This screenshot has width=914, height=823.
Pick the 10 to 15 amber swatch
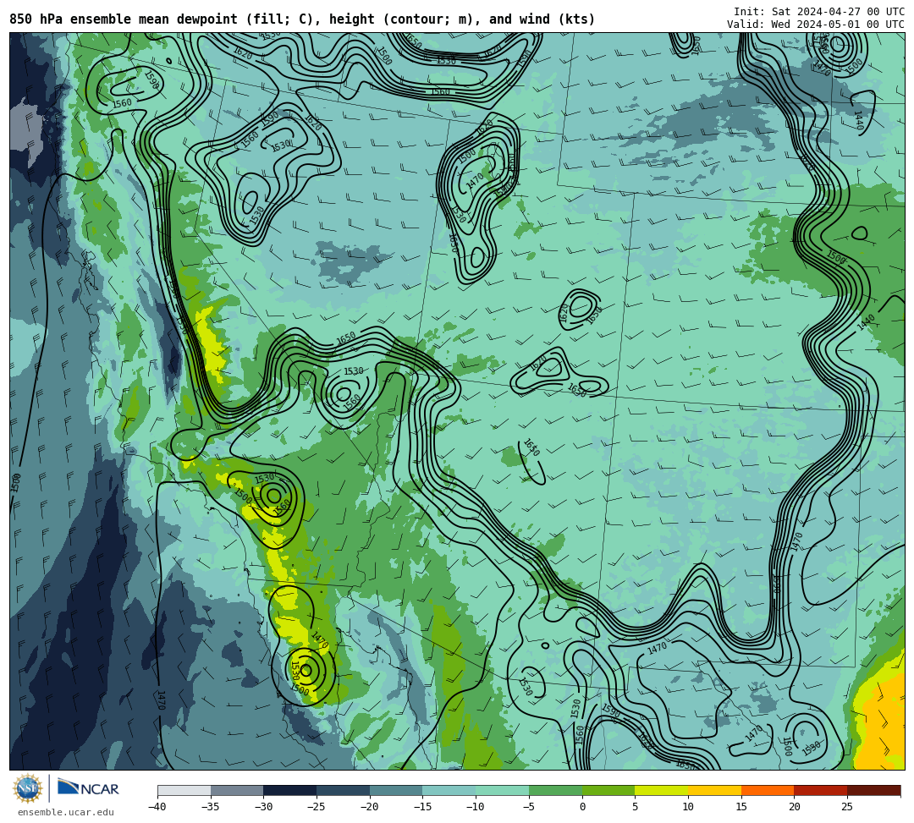click(x=714, y=790)
